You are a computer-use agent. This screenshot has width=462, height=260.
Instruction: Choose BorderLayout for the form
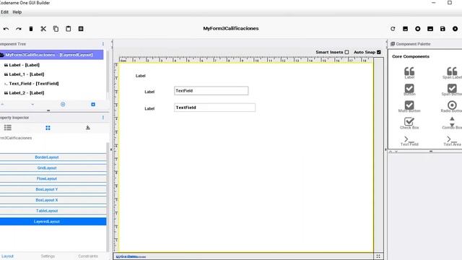pyautogui.click(x=53, y=157)
